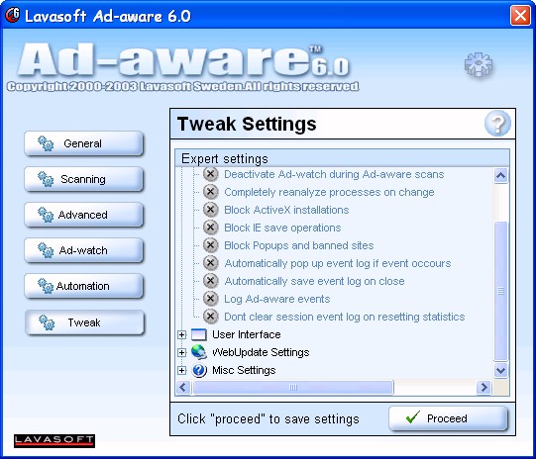Click the Misc Settings question icon
536x459 pixels.
[x=199, y=370]
